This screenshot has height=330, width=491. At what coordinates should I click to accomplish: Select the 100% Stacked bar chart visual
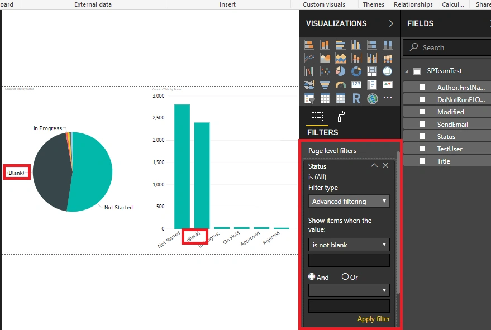pos(371,45)
